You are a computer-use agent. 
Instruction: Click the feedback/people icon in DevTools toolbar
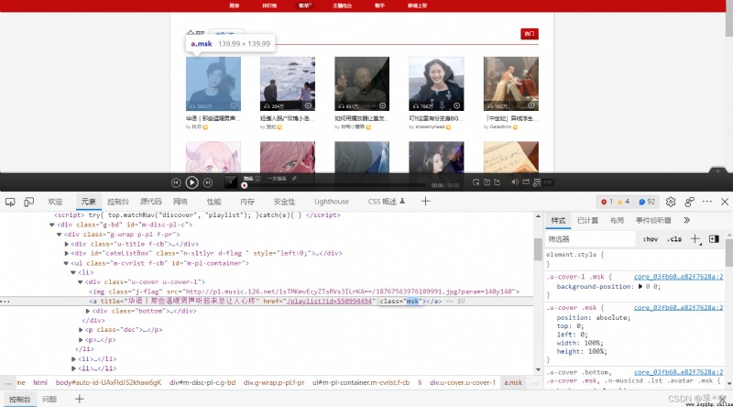point(689,202)
